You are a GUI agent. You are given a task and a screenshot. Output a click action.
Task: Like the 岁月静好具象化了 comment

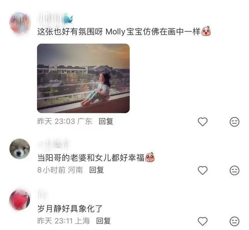pyautogui.click(x=203, y=221)
